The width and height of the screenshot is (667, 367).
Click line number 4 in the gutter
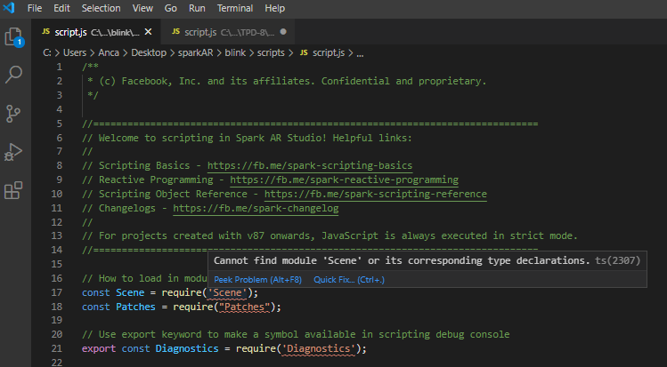[59, 109]
